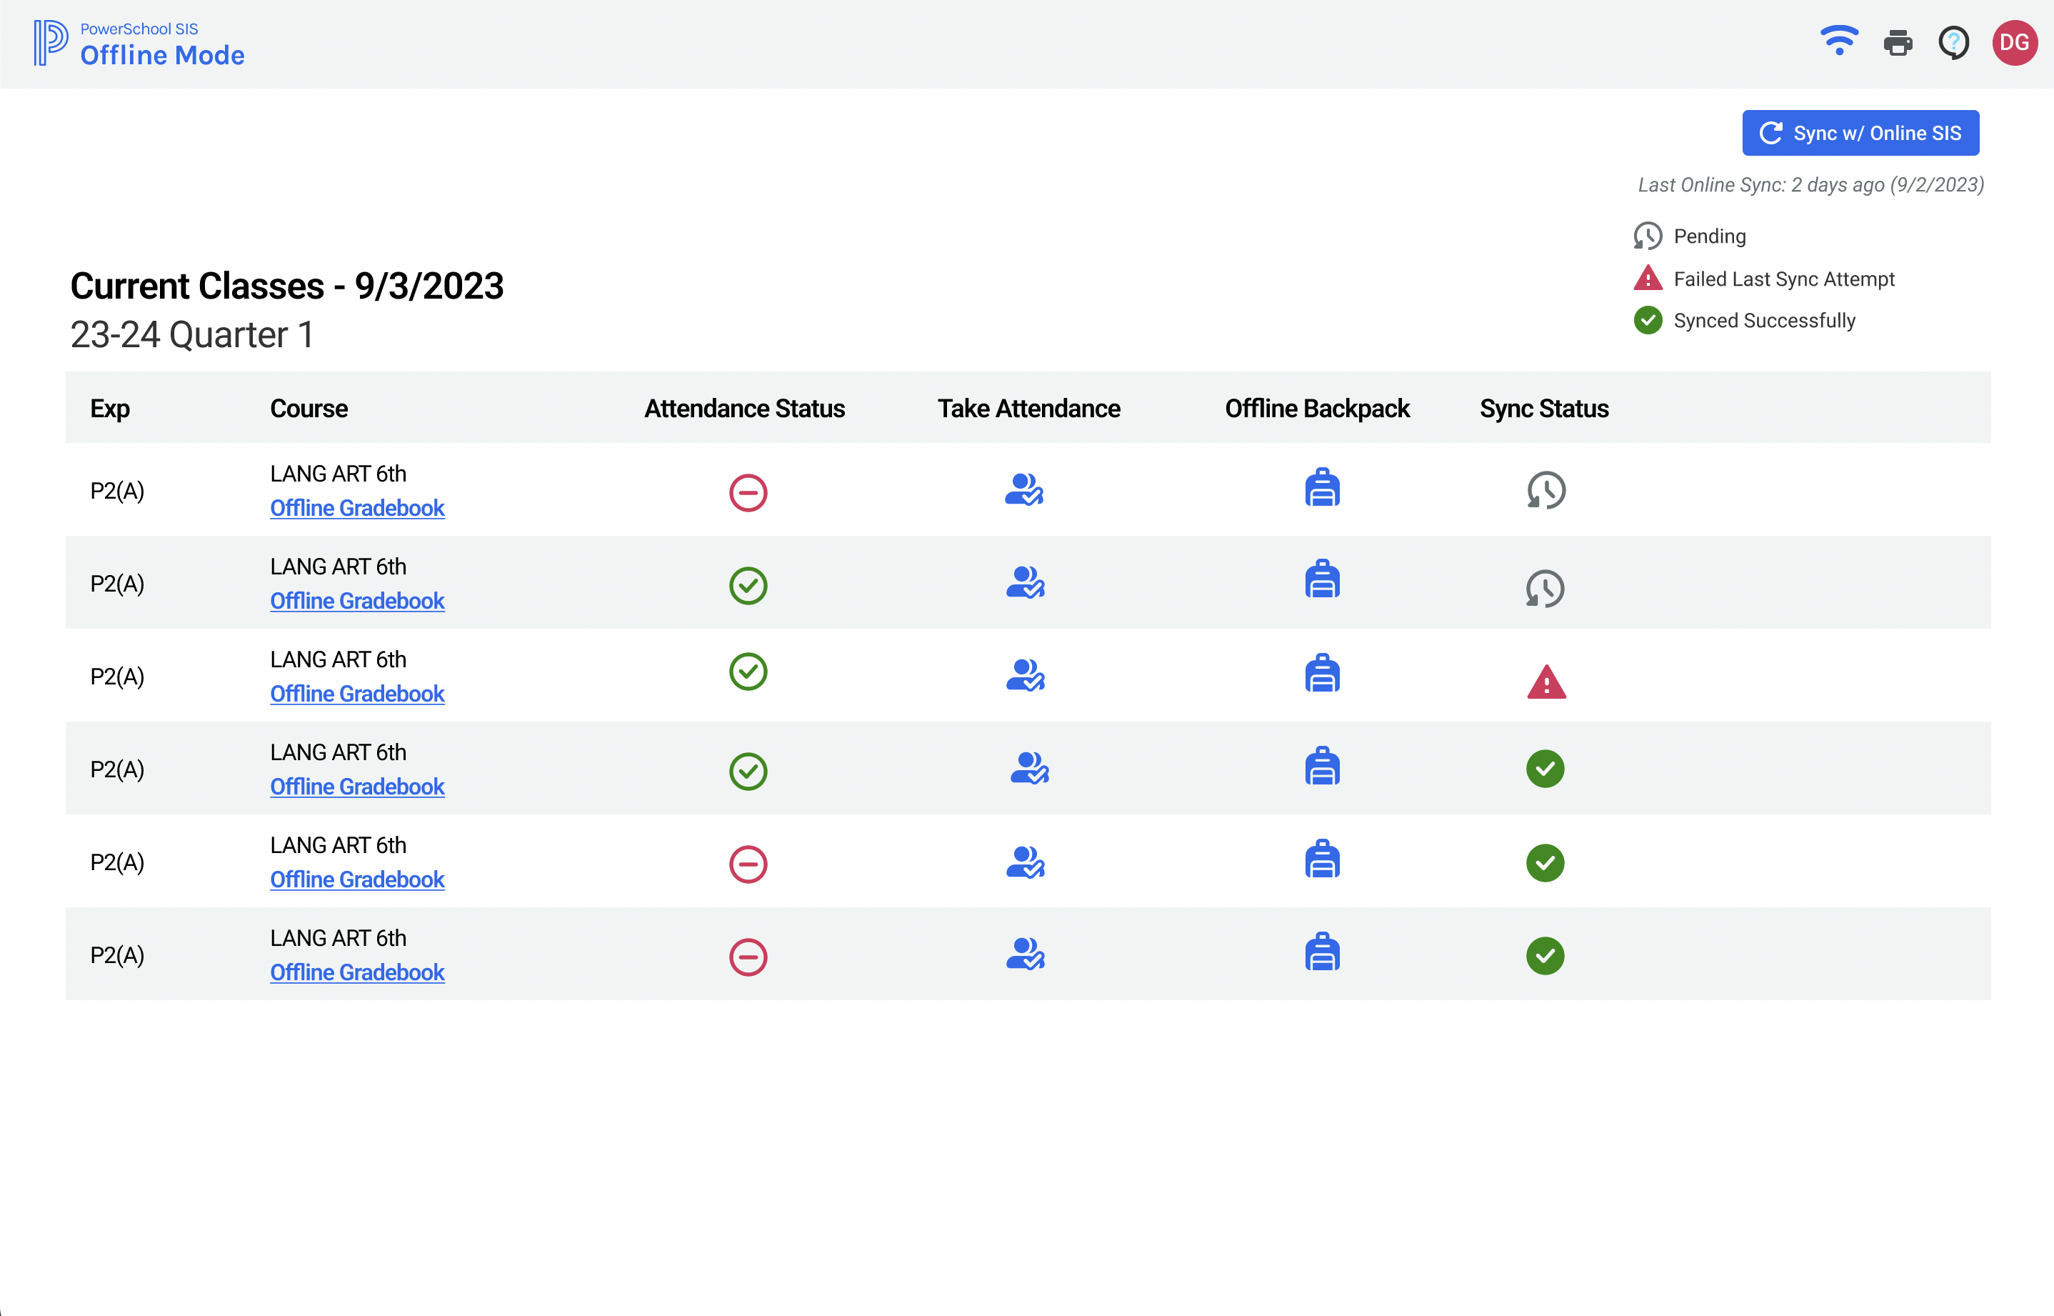Click the Course column header
This screenshot has width=2054, height=1316.
[x=309, y=409]
